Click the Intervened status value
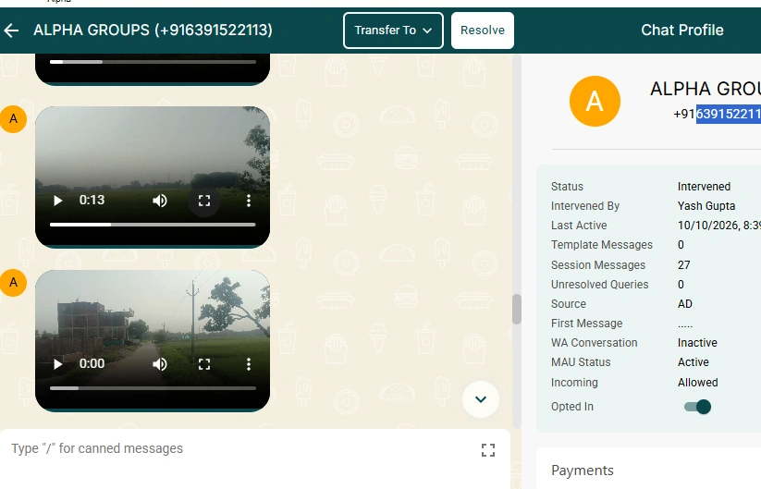The height and width of the screenshot is (489, 761). coord(704,187)
